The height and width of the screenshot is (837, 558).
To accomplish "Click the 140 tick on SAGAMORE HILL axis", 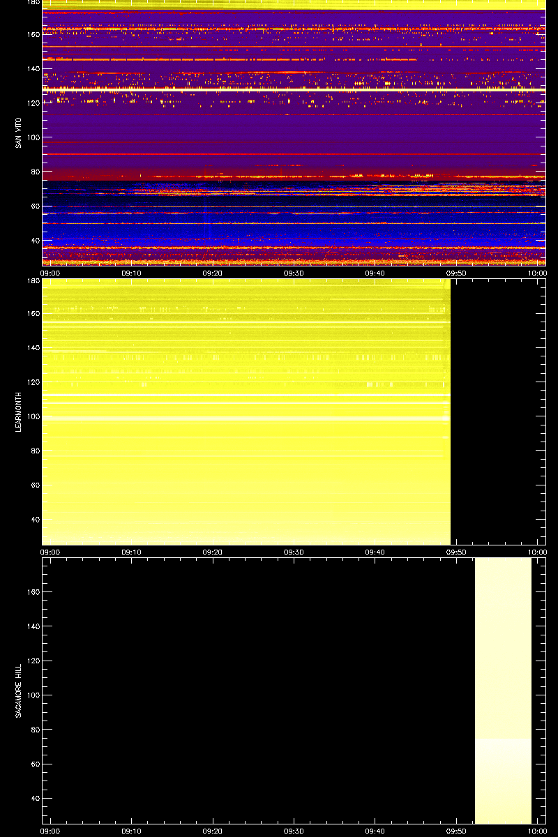I will 34,626.
